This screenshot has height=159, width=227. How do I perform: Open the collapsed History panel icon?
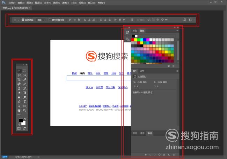coord(127,32)
